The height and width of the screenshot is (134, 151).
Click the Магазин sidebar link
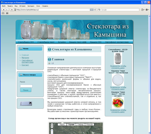coord(25,58)
